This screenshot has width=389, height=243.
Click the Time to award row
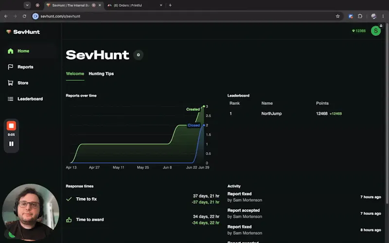coord(142,220)
